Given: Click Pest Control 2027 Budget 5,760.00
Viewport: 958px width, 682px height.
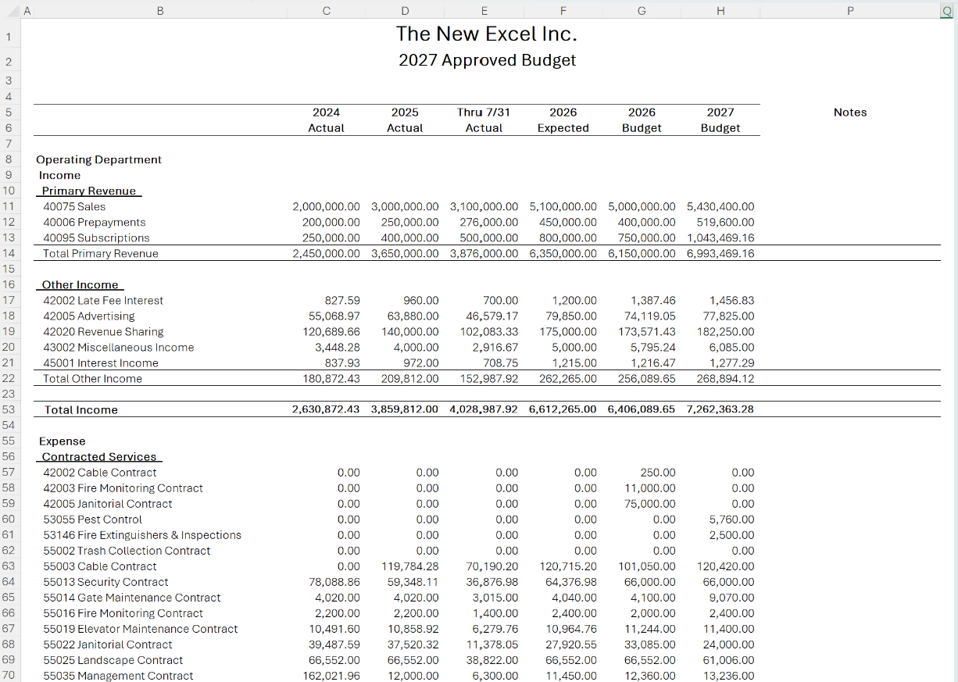Looking at the screenshot, I should coord(732,519).
